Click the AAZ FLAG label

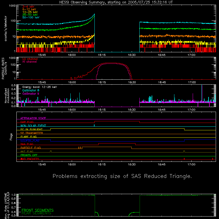click(27, 152)
